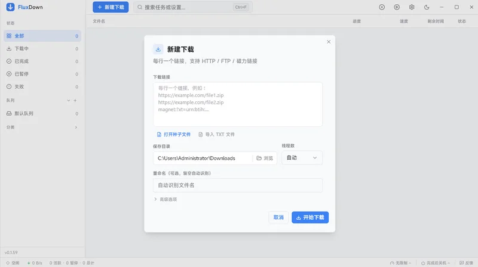The height and width of the screenshot is (267, 478).
Task: Click the 反馈 feedback button
Action: click(466, 263)
